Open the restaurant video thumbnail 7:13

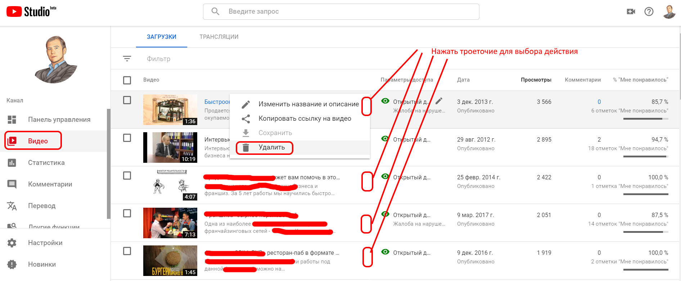pyautogui.click(x=170, y=223)
